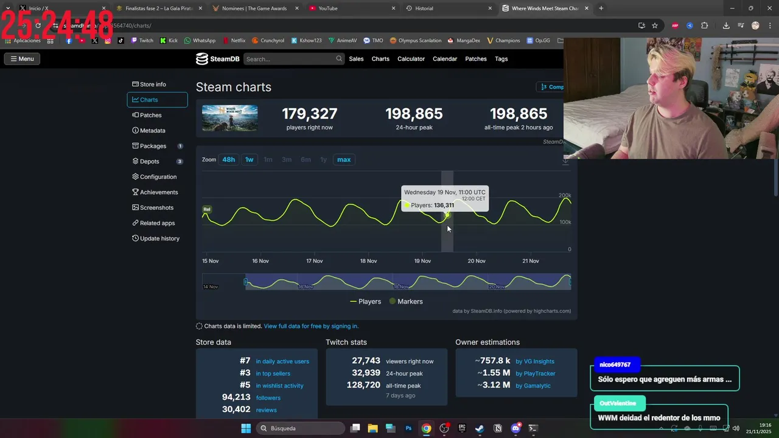
Task: Switch to the Nominees | The Game Awards tab
Action: pos(256,9)
